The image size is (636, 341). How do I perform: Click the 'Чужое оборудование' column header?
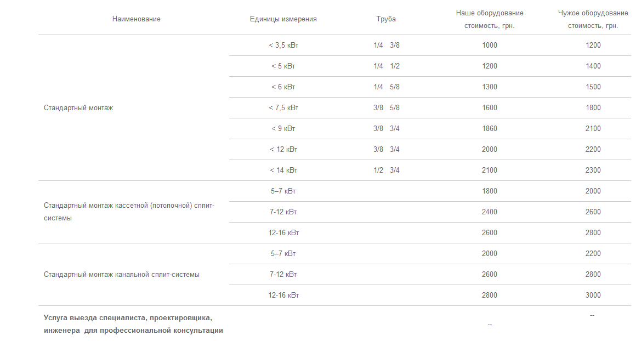[593, 13]
